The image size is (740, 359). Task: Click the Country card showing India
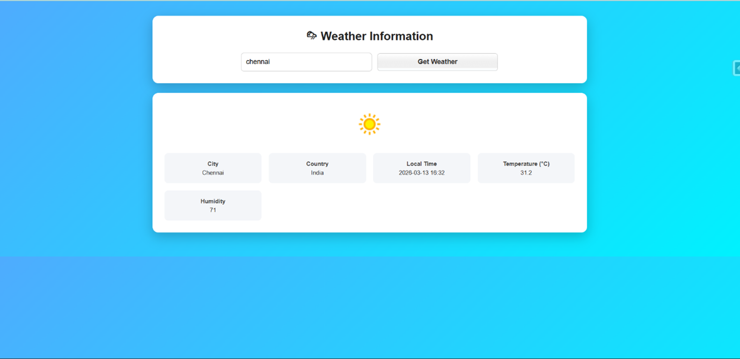pos(317,168)
